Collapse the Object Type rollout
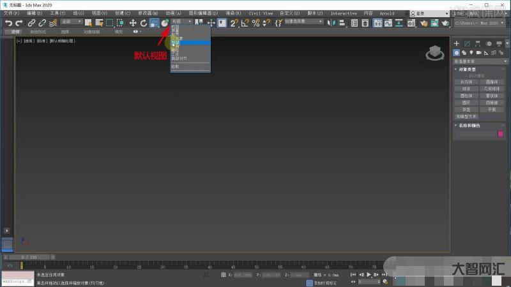 coord(467,70)
